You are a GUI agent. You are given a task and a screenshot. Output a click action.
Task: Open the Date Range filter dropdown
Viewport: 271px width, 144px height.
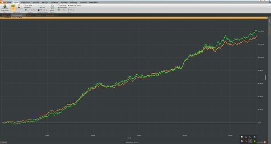[62, 5]
